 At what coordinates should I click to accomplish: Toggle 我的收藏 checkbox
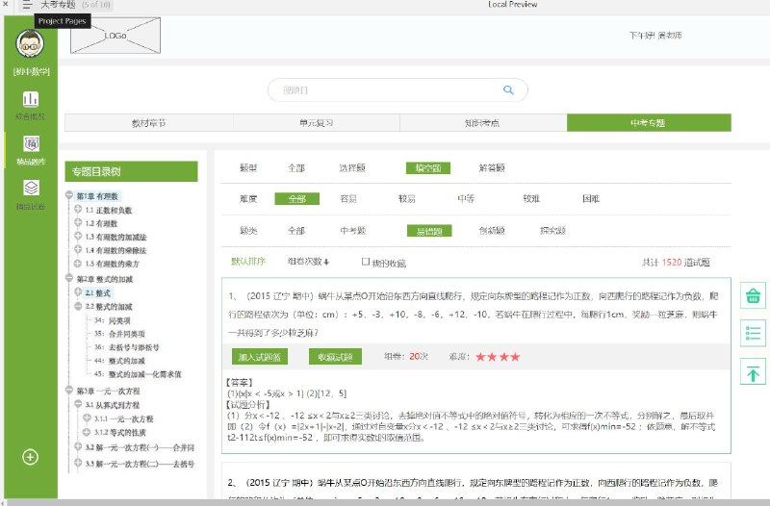(x=366, y=262)
